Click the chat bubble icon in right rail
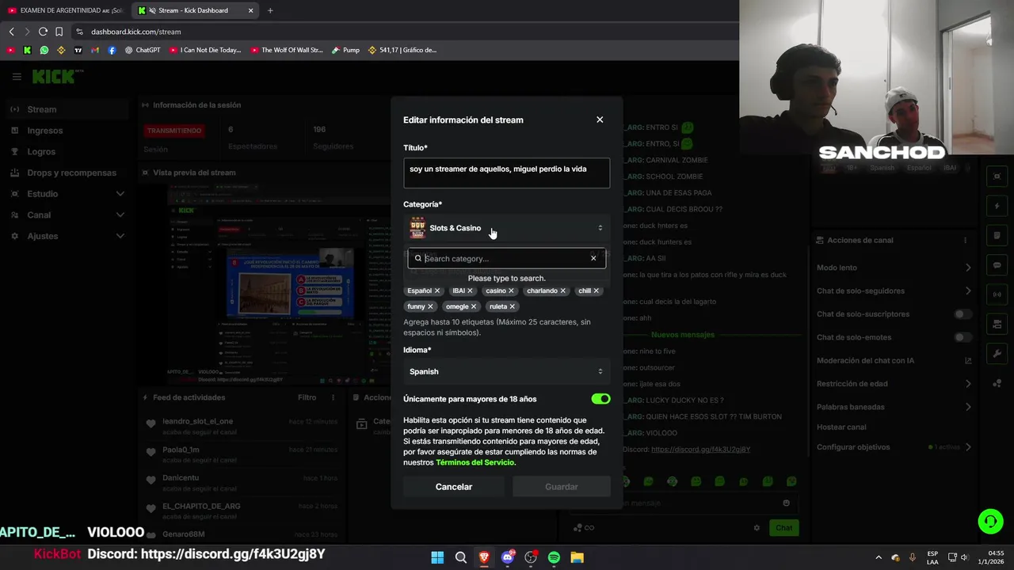 coord(997,265)
